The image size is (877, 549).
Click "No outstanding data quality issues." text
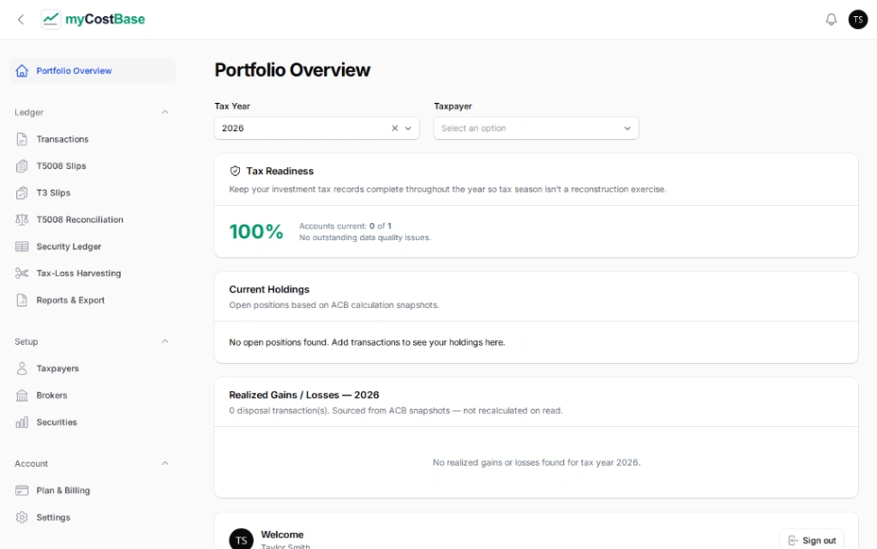point(365,237)
